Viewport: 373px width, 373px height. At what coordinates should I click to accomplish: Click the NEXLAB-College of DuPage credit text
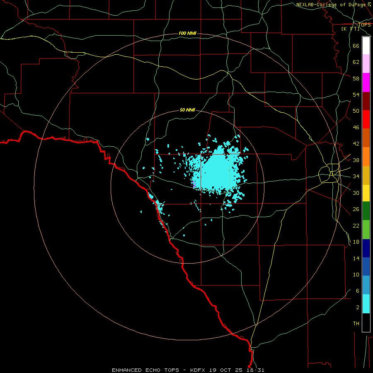click(332, 5)
